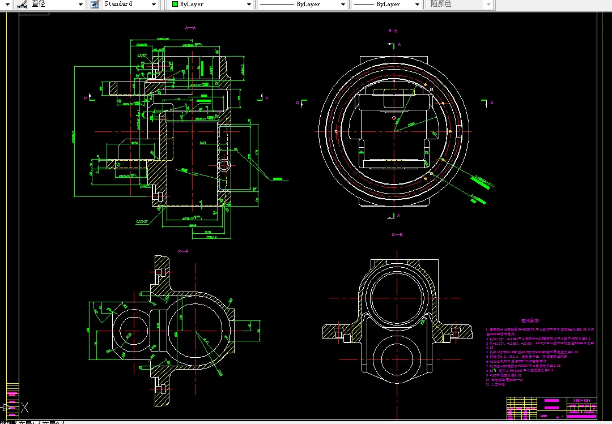Click the dimension style icon beside 直径
The width and height of the screenshot is (612, 424).
[x=22, y=5]
